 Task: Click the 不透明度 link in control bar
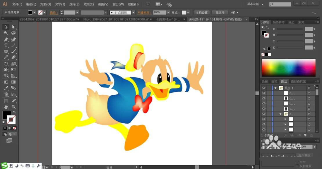pyautogui.click(x=144, y=13)
